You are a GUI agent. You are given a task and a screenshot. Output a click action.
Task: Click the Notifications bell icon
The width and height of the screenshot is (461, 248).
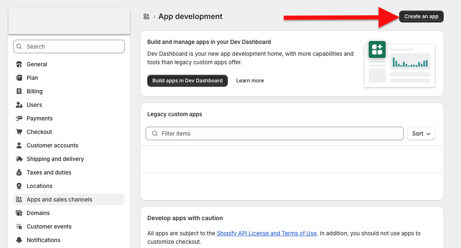pos(19,240)
